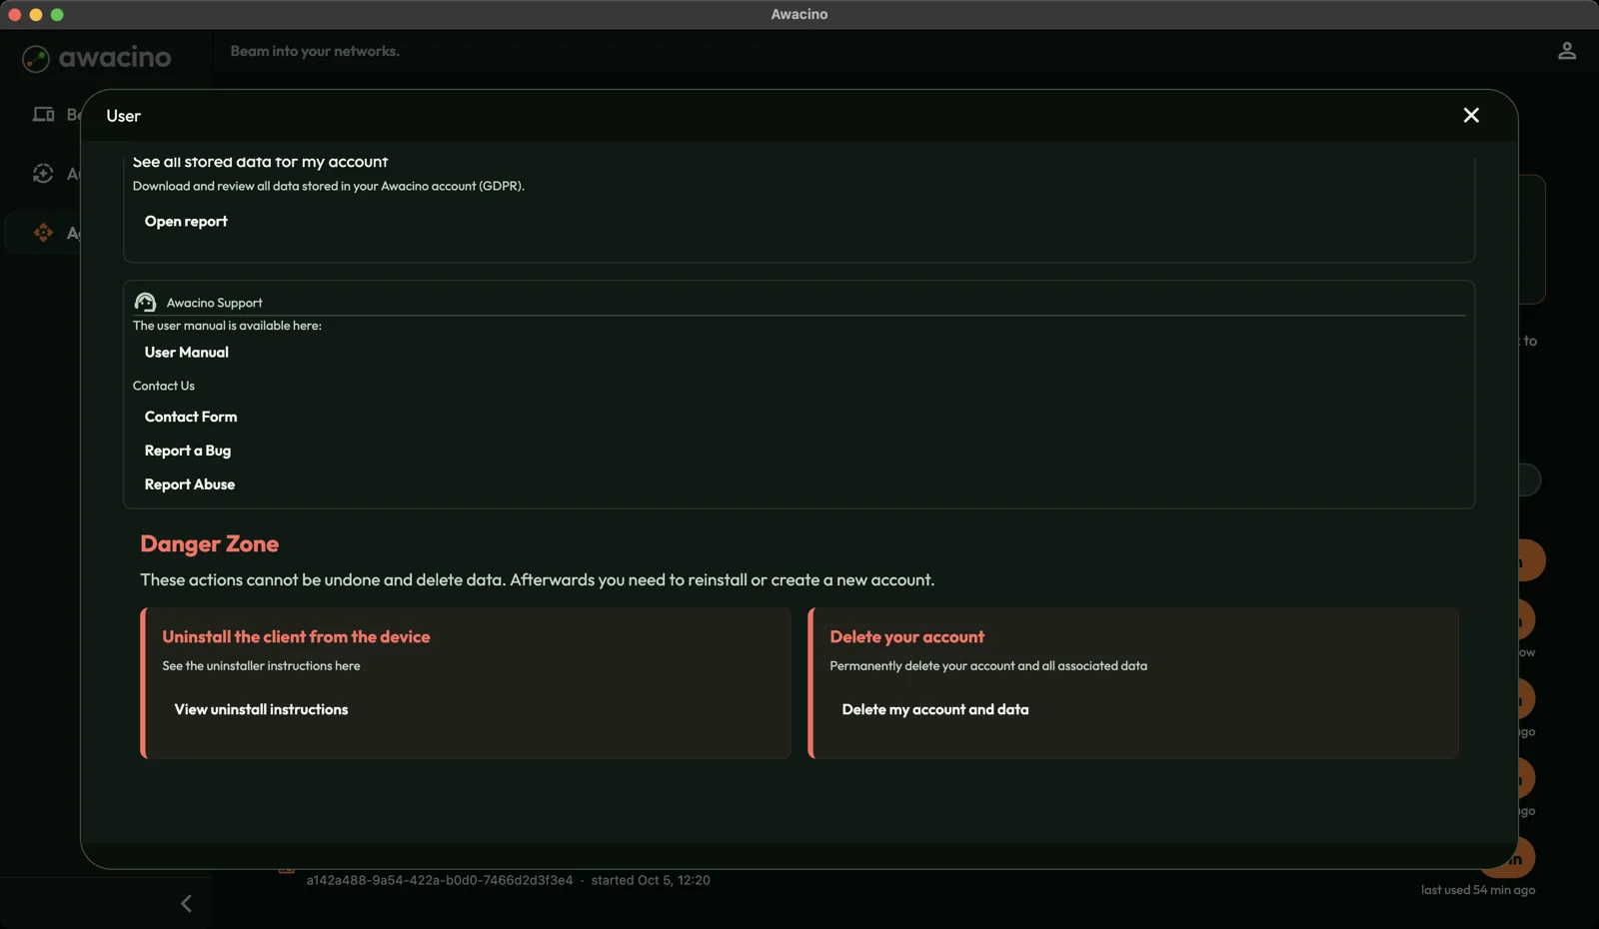The height and width of the screenshot is (929, 1599).
Task: Select the sparkle-refresh icon in sidebar
Action: point(43,173)
